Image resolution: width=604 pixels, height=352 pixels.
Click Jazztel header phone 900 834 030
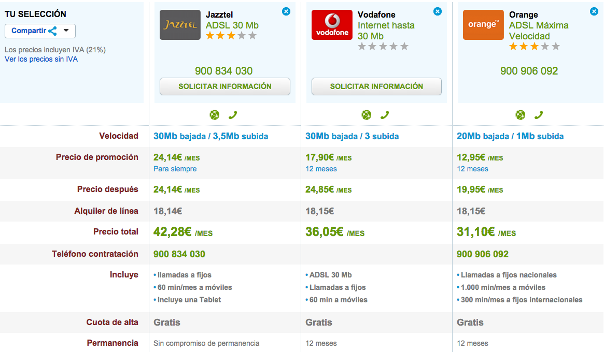pyautogui.click(x=224, y=71)
